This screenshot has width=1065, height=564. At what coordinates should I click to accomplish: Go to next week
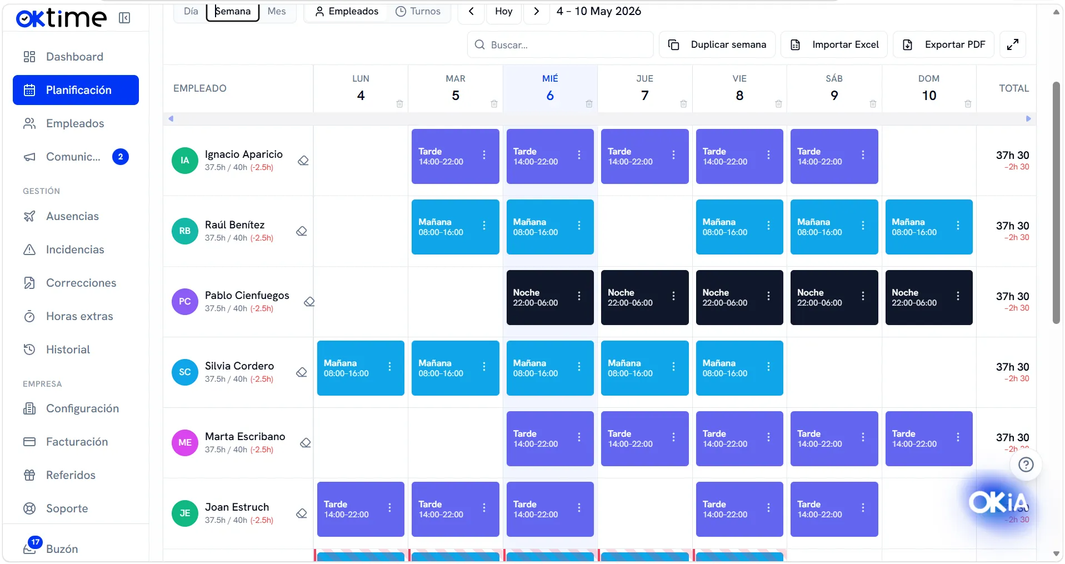[536, 11]
